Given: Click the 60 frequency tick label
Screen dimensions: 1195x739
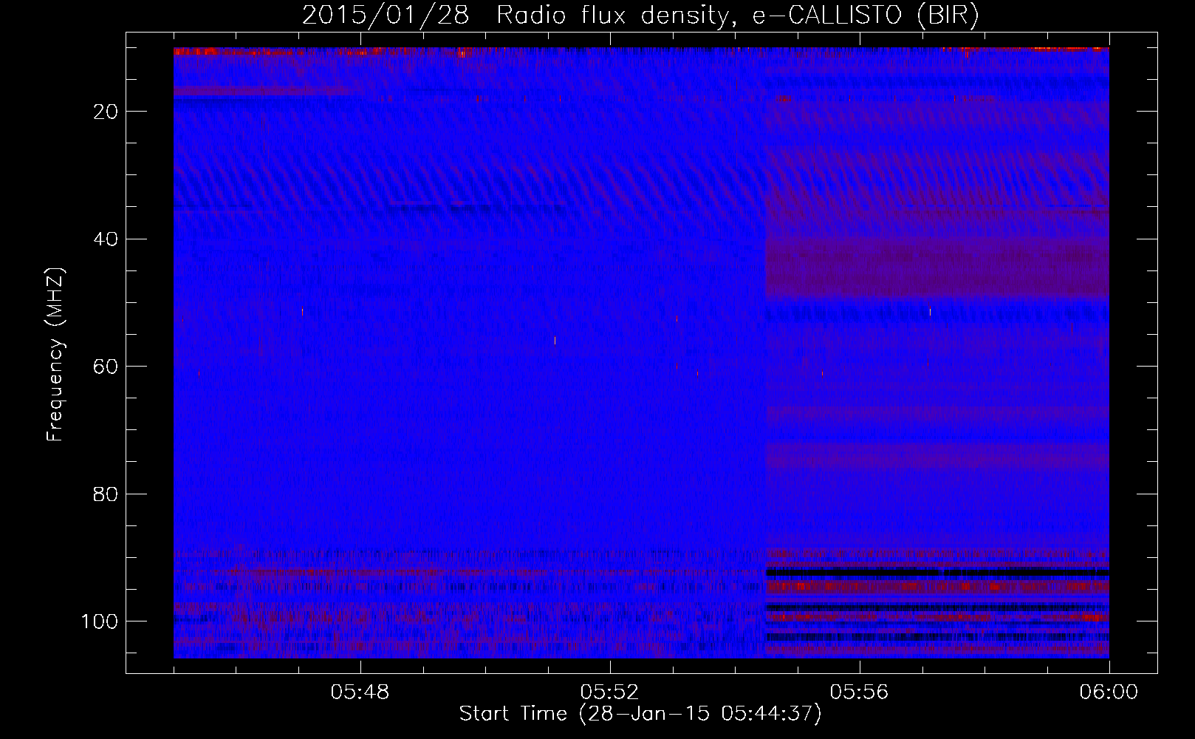Looking at the screenshot, I should tap(106, 367).
